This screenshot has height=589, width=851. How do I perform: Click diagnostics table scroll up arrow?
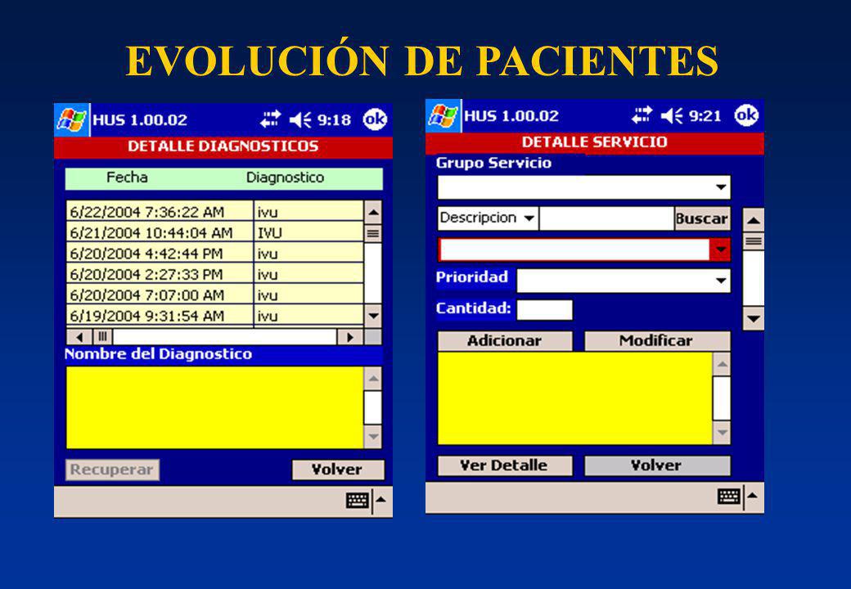pyautogui.click(x=373, y=212)
